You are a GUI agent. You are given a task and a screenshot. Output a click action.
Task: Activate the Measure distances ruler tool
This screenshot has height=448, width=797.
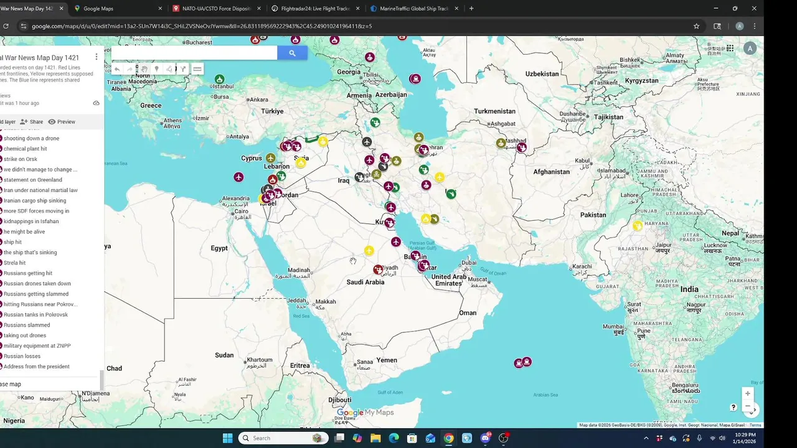[197, 69]
